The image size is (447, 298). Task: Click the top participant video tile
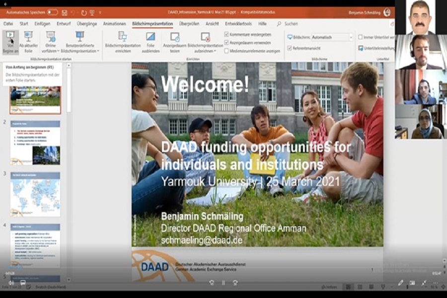(421, 17)
